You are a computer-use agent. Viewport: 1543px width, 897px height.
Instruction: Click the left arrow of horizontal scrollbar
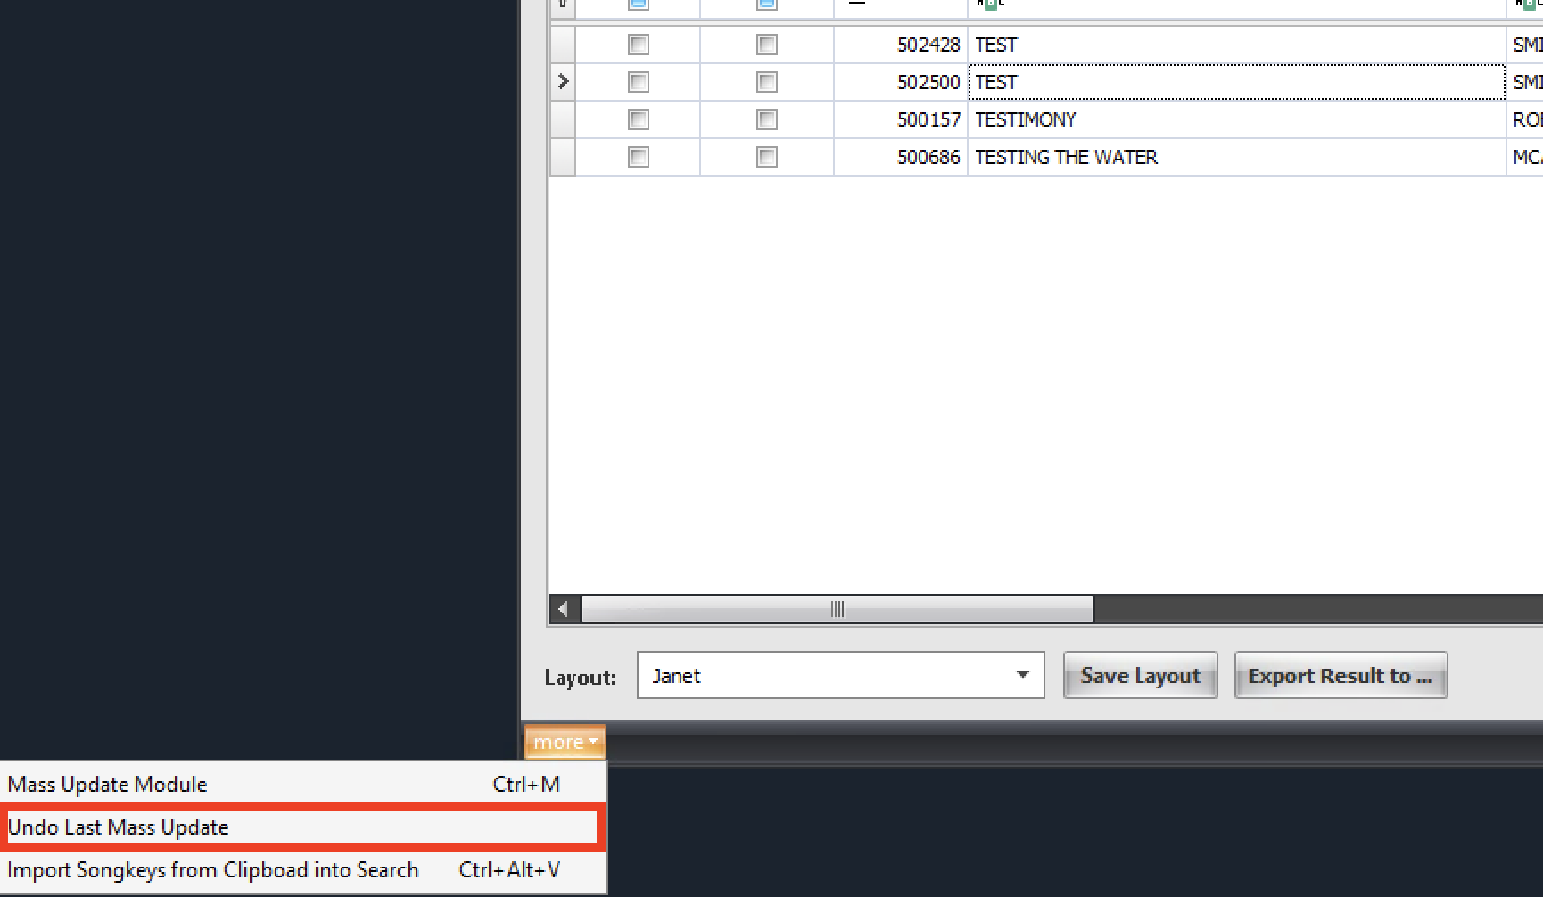click(563, 609)
